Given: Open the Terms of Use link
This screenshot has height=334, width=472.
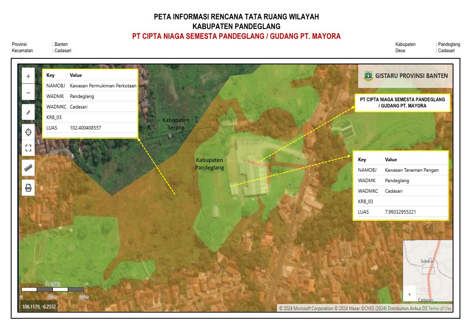Looking at the screenshot, I should tap(439, 308).
